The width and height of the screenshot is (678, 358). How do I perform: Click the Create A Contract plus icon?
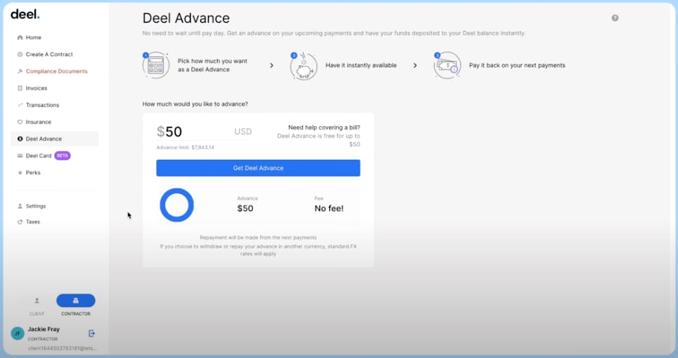(x=20, y=54)
